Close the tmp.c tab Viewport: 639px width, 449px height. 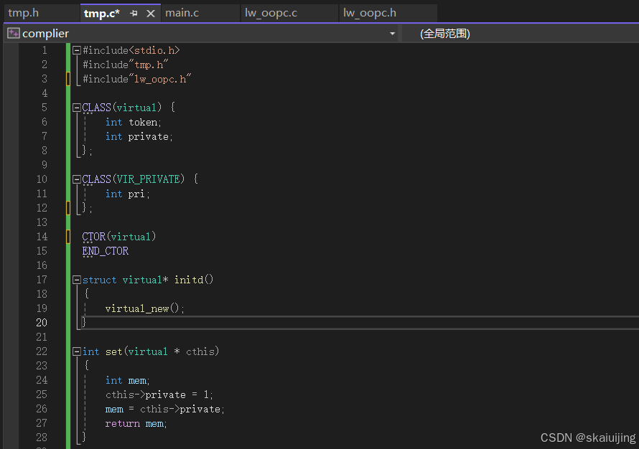tap(150, 14)
